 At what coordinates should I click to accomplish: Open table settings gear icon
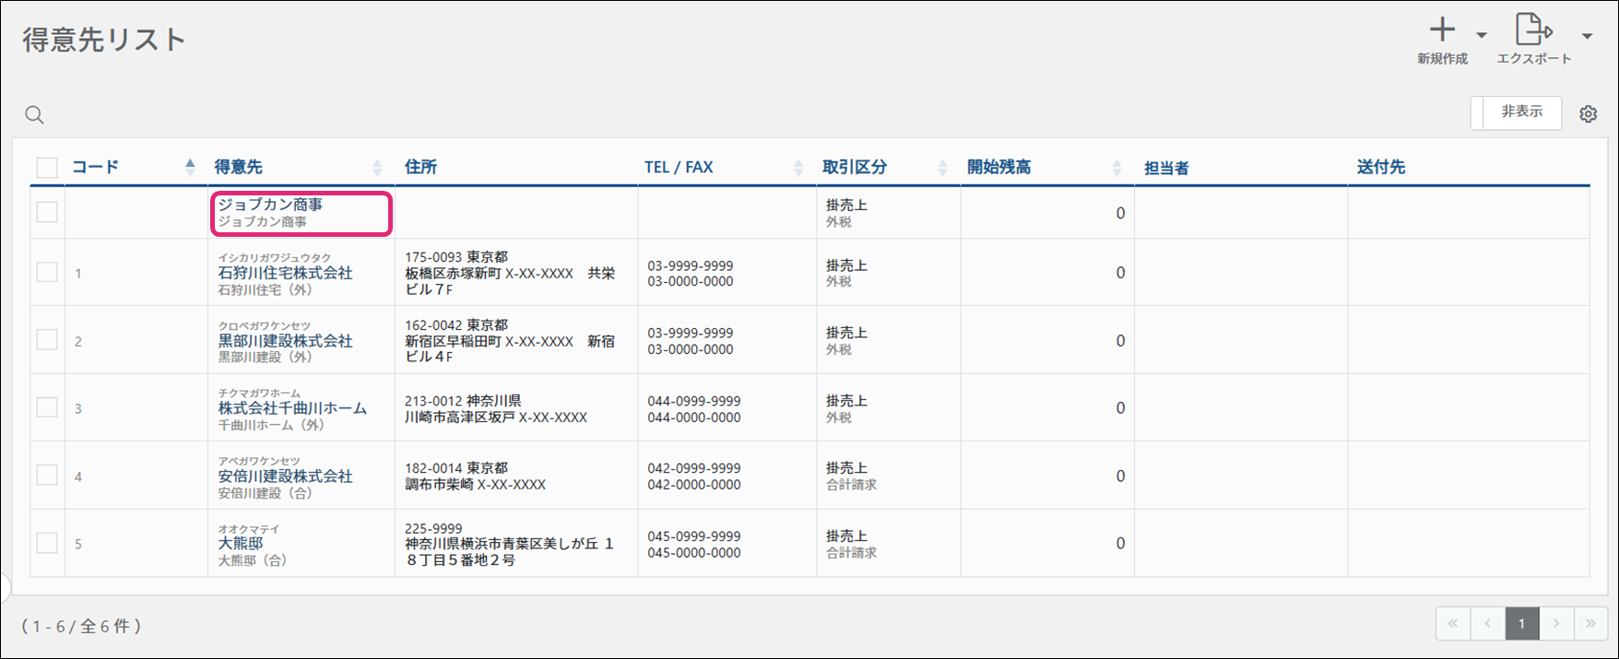pos(1588,114)
